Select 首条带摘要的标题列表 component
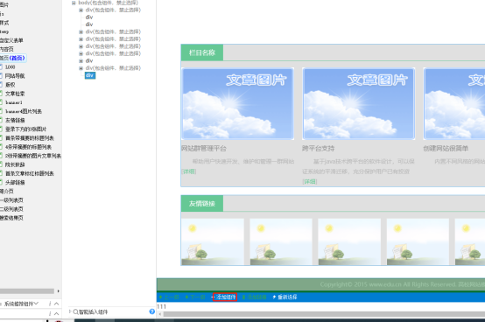 [x=30, y=138]
